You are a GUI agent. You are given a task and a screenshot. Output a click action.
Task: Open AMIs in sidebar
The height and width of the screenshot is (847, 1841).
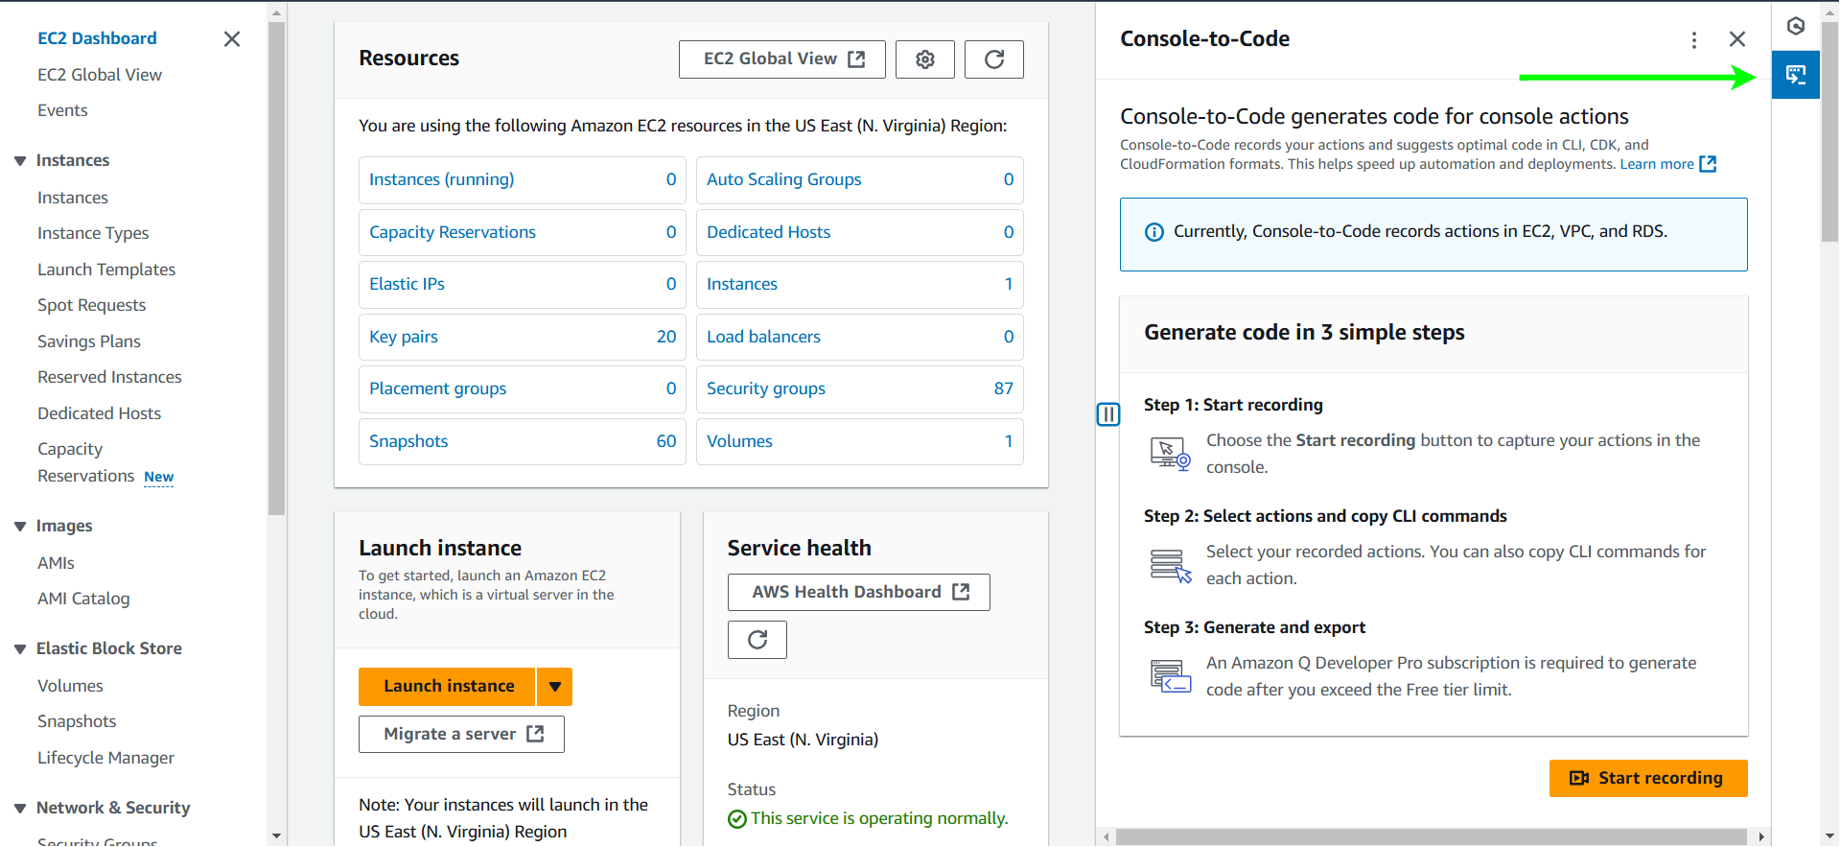tap(56, 563)
